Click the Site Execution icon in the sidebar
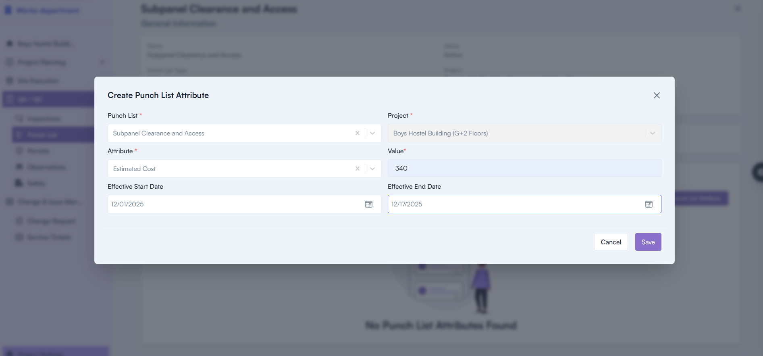Viewport: 763px width, 356px height. [x=10, y=81]
